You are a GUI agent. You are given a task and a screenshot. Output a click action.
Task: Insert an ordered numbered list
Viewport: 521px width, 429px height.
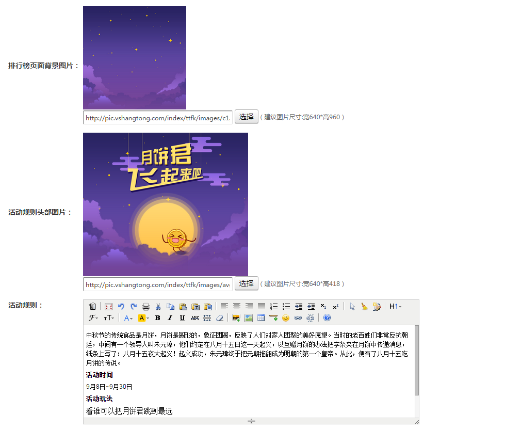coord(274,307)
